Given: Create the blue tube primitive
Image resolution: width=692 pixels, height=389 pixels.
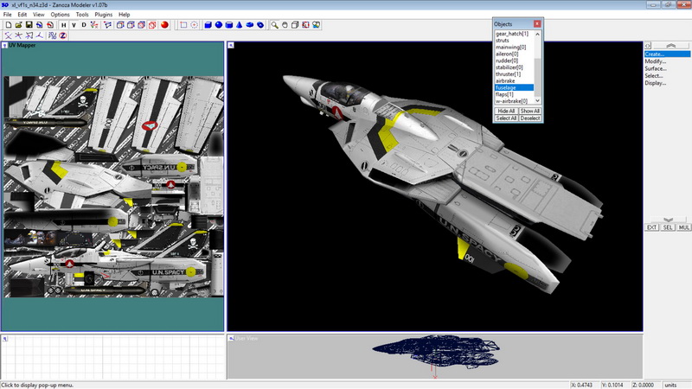Looking at the screenshot, I should click(260, 25).
